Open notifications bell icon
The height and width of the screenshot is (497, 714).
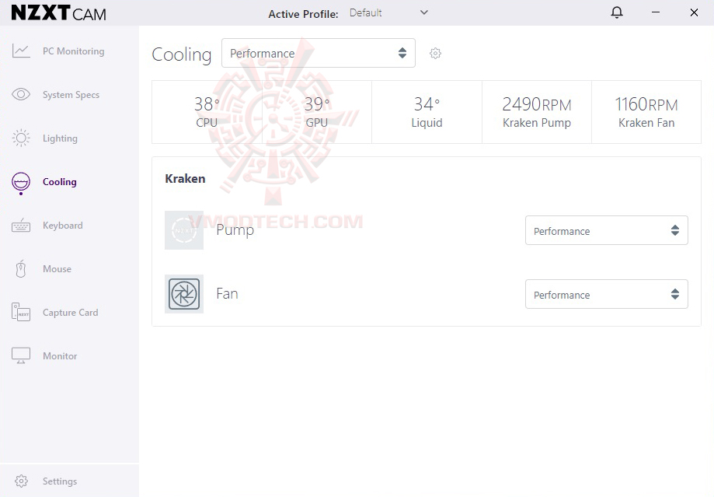pyautogui.click(x=617, y=12)
